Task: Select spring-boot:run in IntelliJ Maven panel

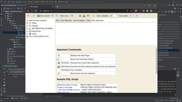Action: [163, 50]
